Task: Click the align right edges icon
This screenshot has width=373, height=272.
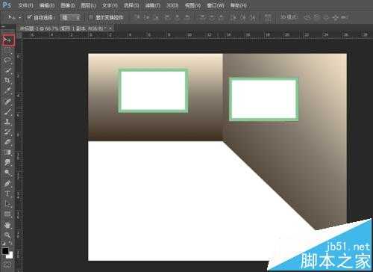Action: pyautogui.click(x=187, y=17)
